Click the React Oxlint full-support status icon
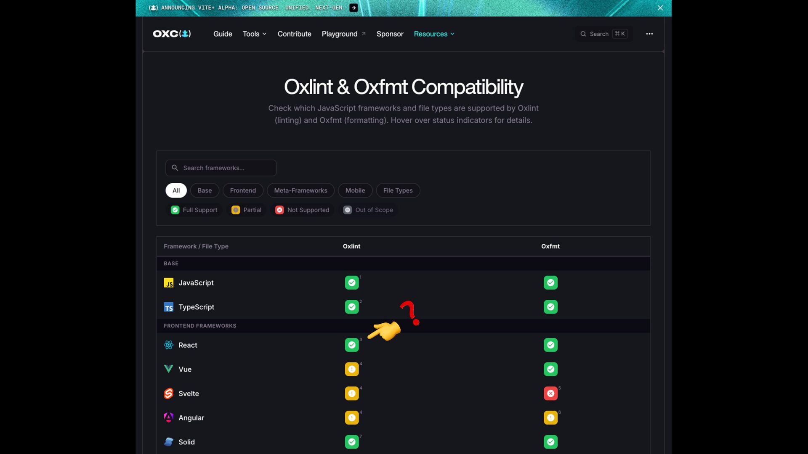This screenshot has height=454, width=808. (x=352, y=345)
